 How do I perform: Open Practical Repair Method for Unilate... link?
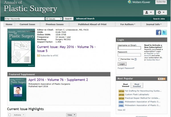pos(142,98)
